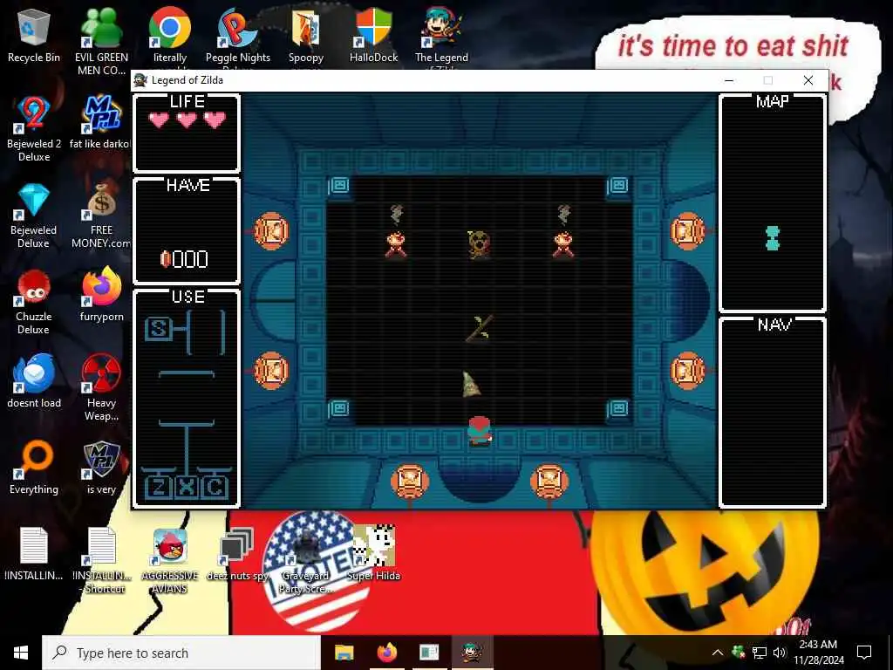Image resolution: width=893 pixels, height=670 pixels.
Task: Click the Z key slot in USE panel
Action: tap(159, 488)
